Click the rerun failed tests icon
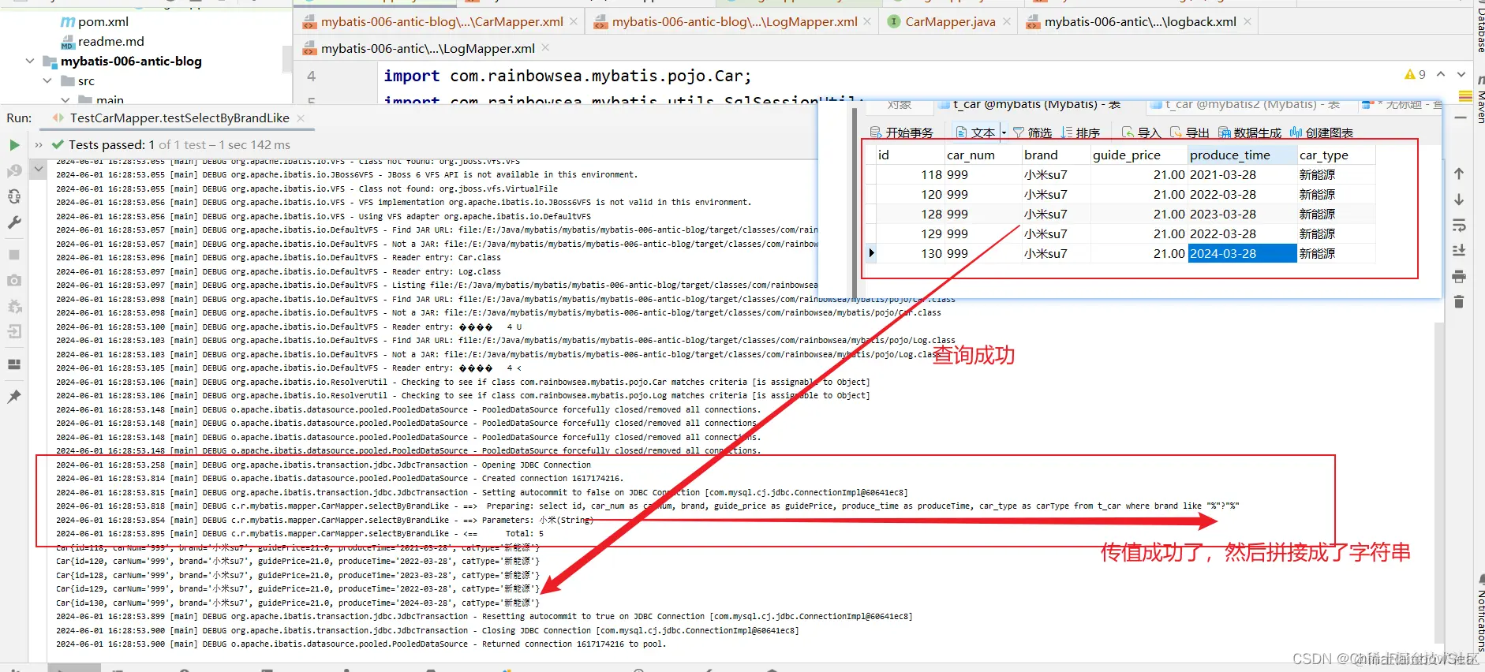 point(14,170)
